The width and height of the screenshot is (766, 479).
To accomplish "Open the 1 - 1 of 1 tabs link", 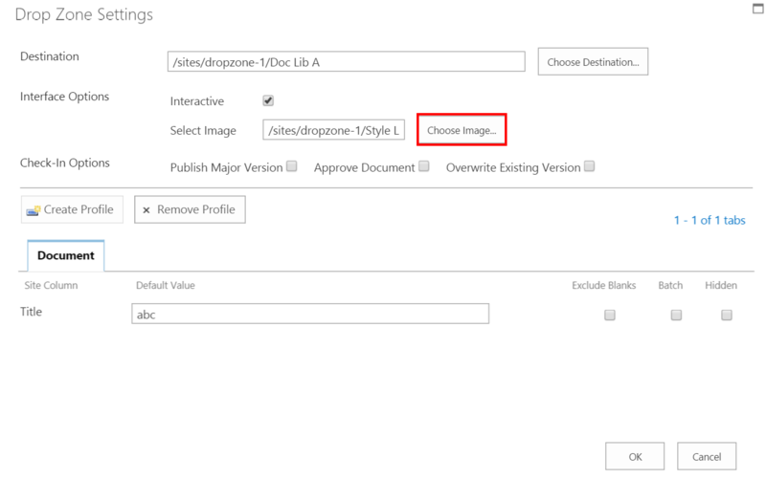I will pyautogui.click(x=709, y=221).
